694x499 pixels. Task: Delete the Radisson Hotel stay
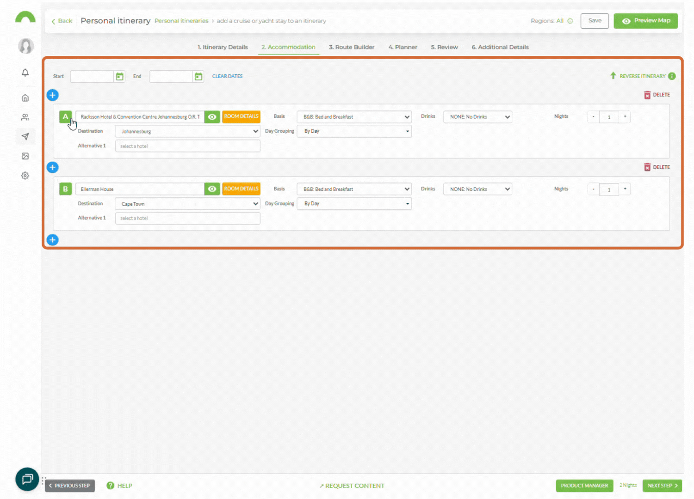point(657,95)
